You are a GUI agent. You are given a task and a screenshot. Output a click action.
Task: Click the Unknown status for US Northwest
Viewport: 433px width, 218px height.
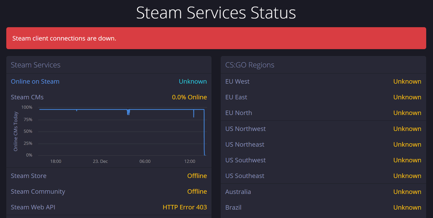point(407,129)
